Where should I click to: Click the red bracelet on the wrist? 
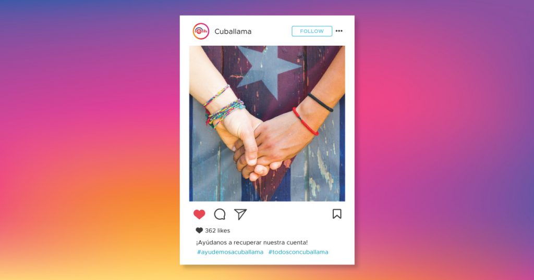coord(305,121)
